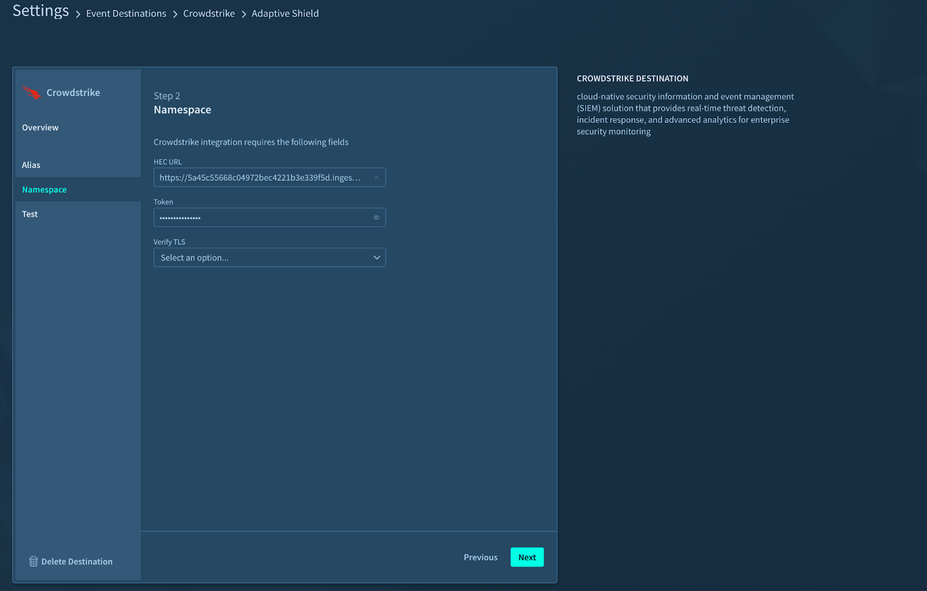The image size is (927, 591).
Task: Reveal the Token with the eye icon
Action: tap(376, 217)
